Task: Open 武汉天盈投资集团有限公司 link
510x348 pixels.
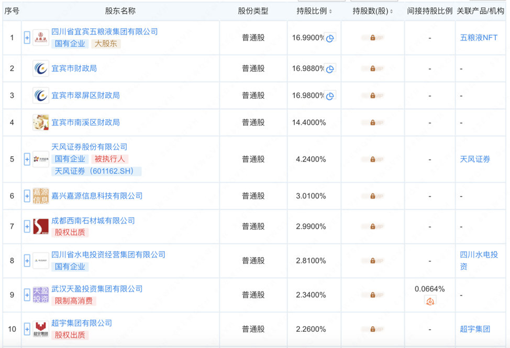Action: [x=97, y=288]
